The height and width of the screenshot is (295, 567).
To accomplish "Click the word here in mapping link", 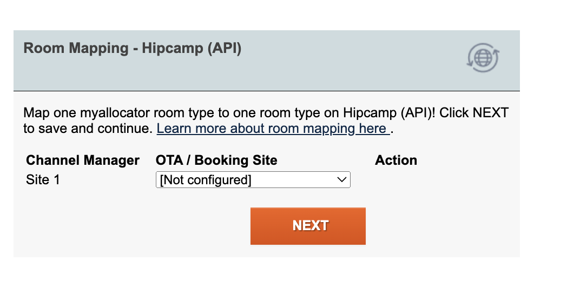I will pyautogui.click(x=372, y=129).
